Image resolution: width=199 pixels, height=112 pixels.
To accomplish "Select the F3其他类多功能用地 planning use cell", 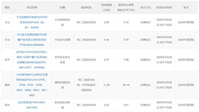I will 86,85.
